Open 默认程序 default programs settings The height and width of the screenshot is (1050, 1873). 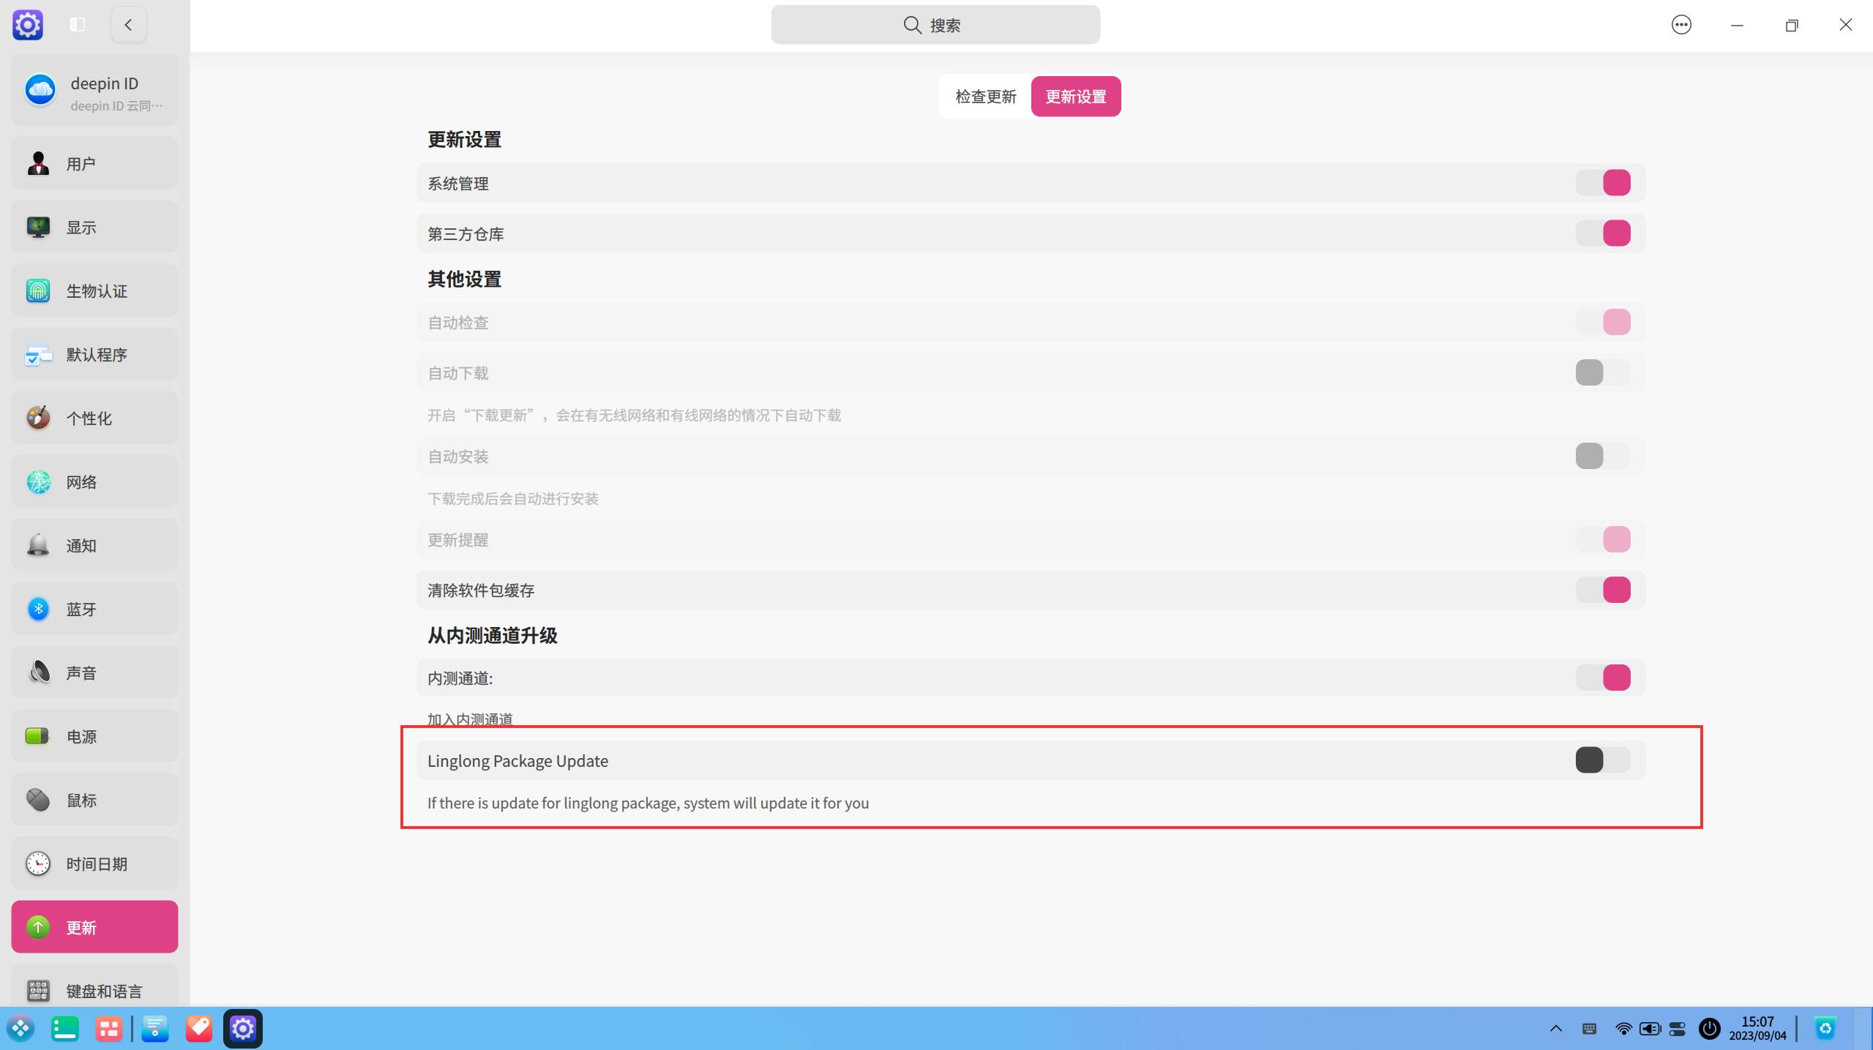[94, 354]
